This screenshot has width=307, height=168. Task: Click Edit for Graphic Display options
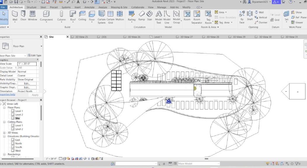click(27, 87)
